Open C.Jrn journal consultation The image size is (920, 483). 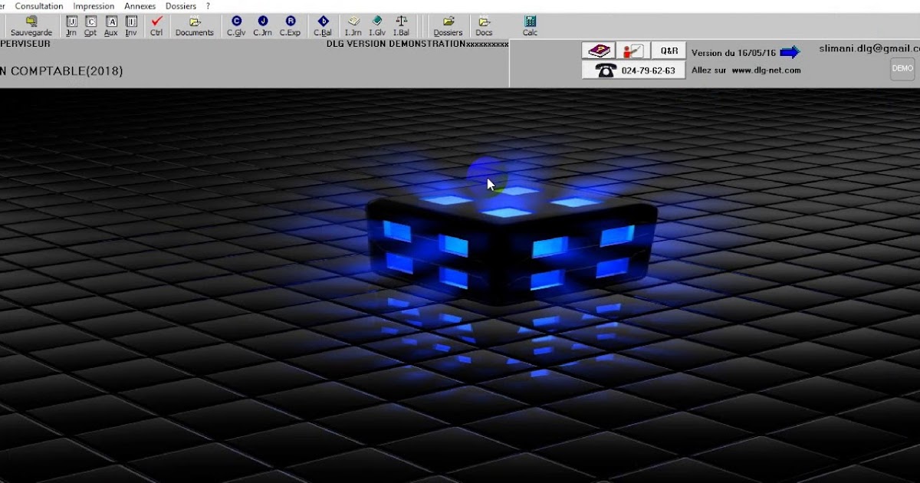(x=262, y=26)
